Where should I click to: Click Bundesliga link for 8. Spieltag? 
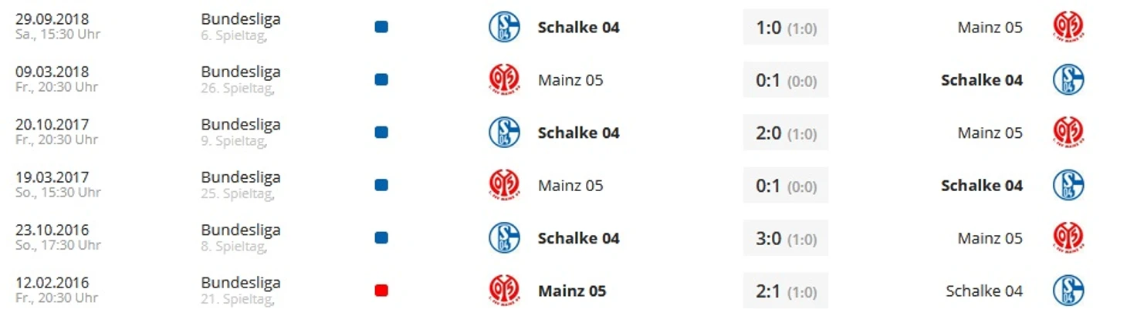pos(241,230)
